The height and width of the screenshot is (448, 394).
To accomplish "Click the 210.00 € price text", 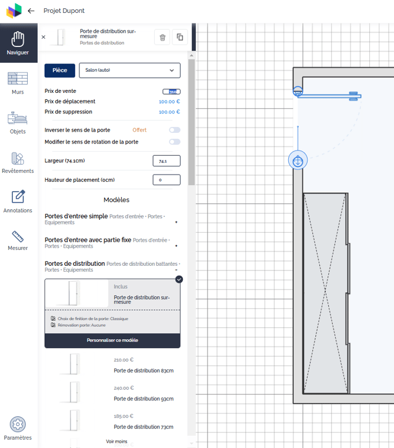I will (x=123, y=360).
